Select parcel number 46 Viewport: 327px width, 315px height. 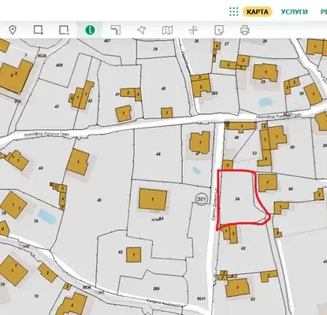(x=158, y=154)
